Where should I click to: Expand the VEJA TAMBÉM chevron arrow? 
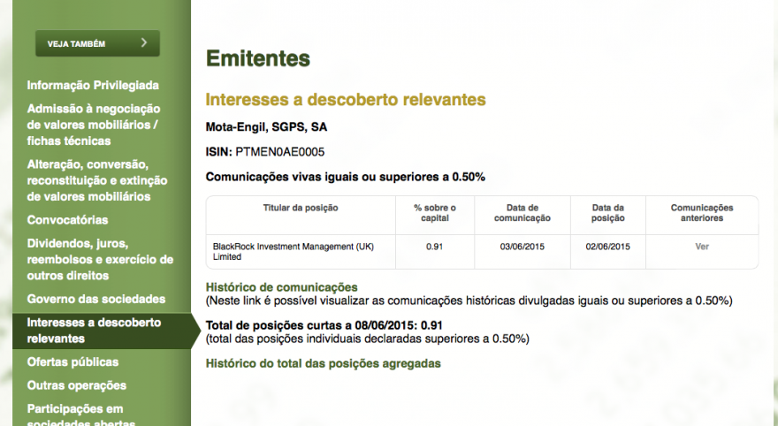(x=144, y=42)
